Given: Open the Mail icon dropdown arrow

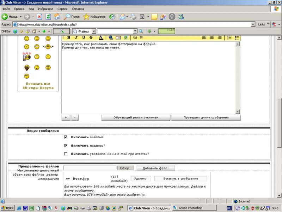Looking at the screenshot, I should point(127,17).
